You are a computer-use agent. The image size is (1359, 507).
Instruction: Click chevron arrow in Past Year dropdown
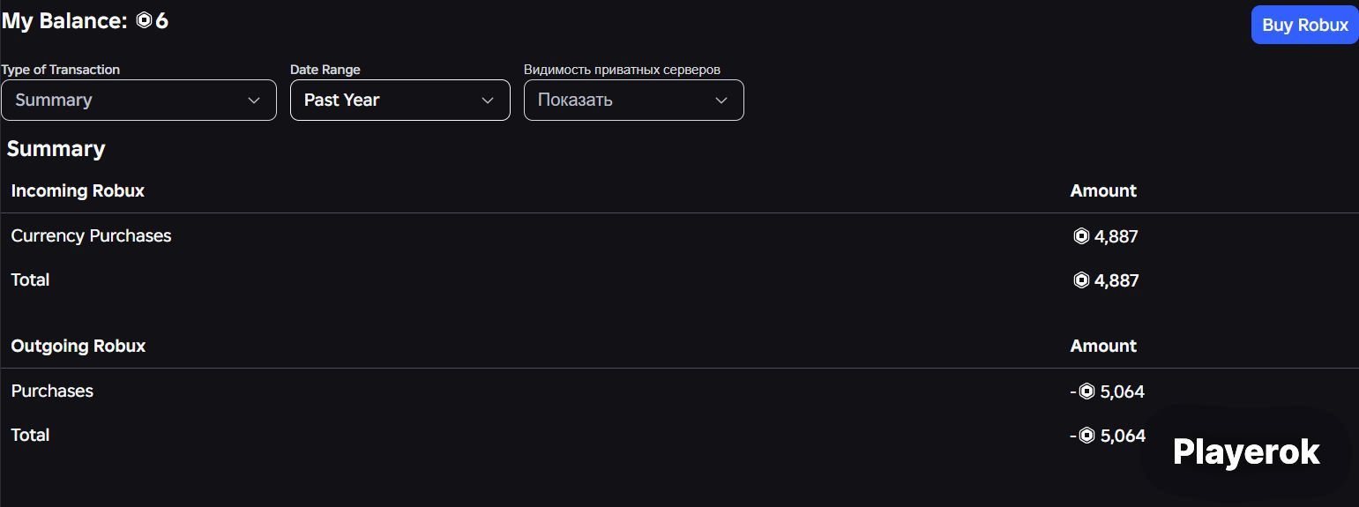(x=488, y=101)
